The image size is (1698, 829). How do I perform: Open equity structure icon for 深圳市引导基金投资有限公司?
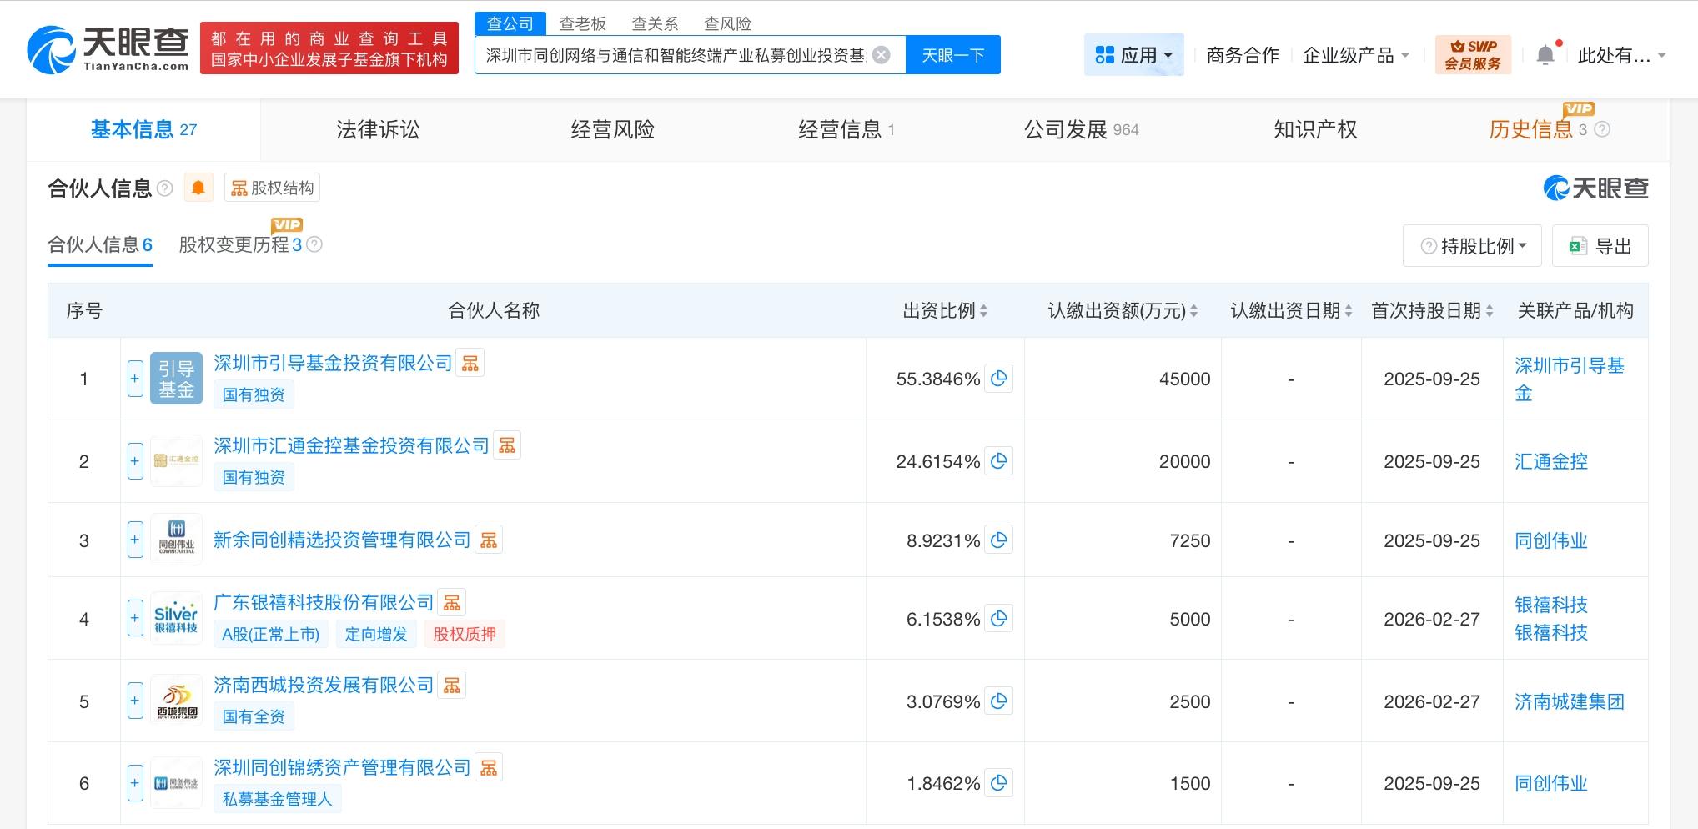click(470, 364)
